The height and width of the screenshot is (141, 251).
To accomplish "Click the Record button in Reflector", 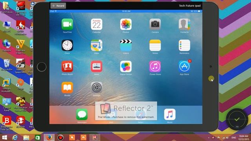I will tap(58, 6).
